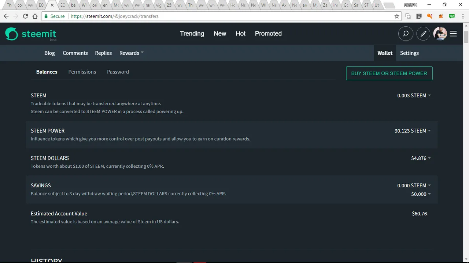Viewport: 469px width, 263px height.
Task: Open the hamburger menu icon
Action: (453, 34)
